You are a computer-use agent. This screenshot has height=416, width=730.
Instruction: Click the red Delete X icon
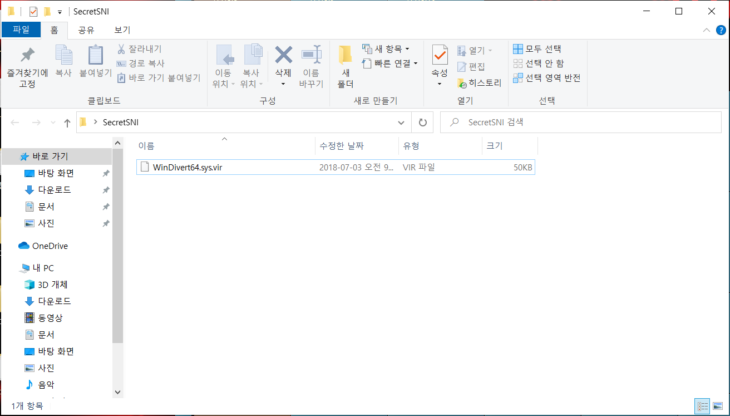[283, 56]
